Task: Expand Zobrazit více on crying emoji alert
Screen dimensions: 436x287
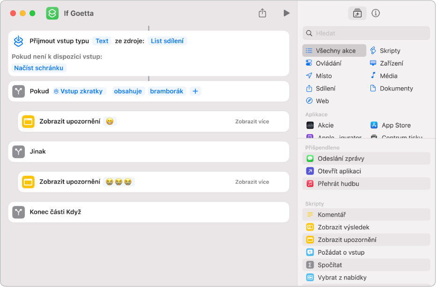Action: [252, 182]
